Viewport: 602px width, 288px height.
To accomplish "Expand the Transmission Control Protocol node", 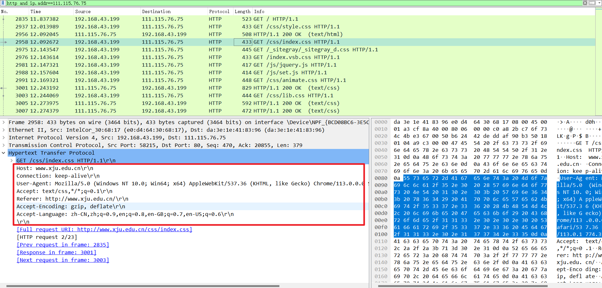I will tap(4, 145).
